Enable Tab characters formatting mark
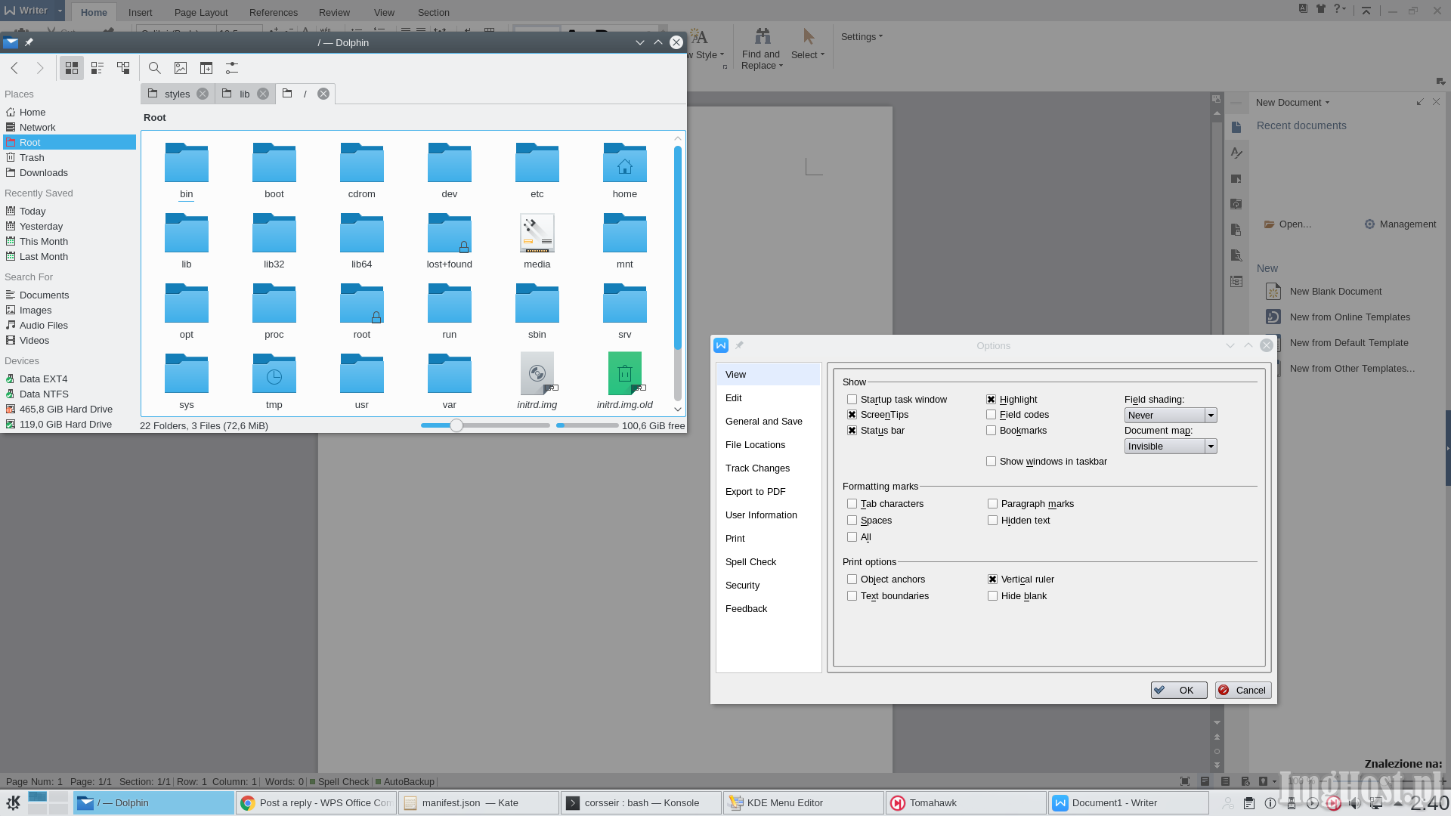Image resolution: width=1451 pixels, height=816 pixels. [x=852, y=504]
